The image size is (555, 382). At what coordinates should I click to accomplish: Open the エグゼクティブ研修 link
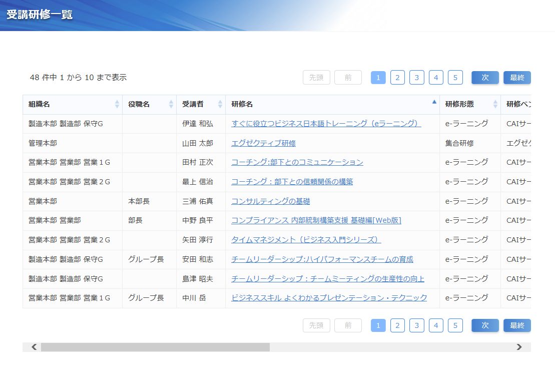(x=263, y=143)
